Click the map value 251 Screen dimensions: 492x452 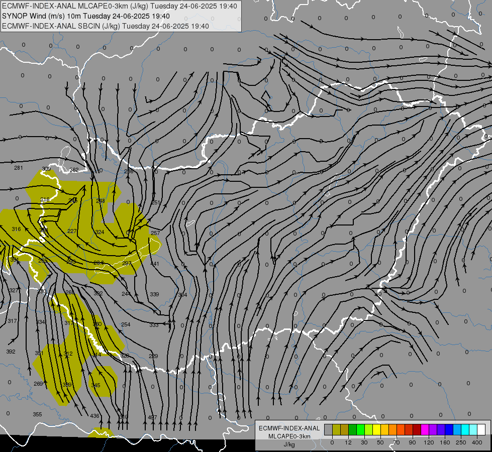click(156, 202)
